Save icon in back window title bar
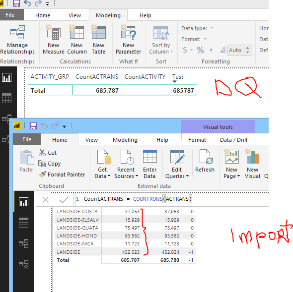This screenshot has height=292, width=293. click(16, 3)
